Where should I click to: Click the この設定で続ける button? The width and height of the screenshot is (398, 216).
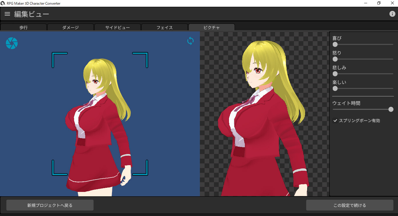tap(349, 205)
